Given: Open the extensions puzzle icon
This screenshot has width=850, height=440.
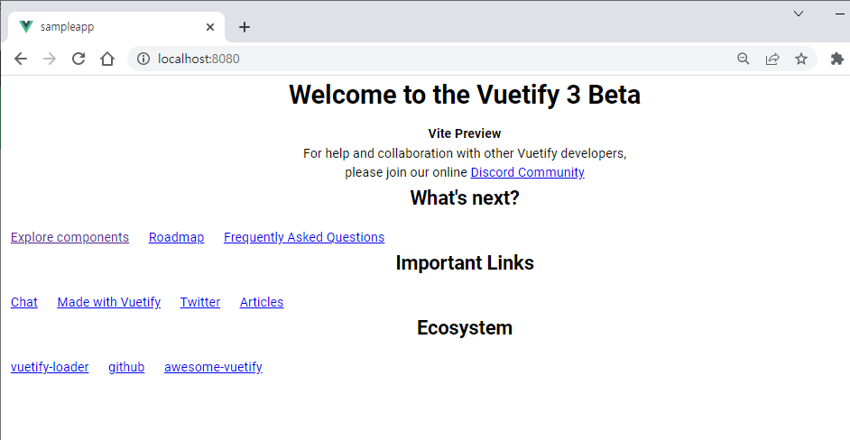Looking at the screenshot, I should click(836, 59).
